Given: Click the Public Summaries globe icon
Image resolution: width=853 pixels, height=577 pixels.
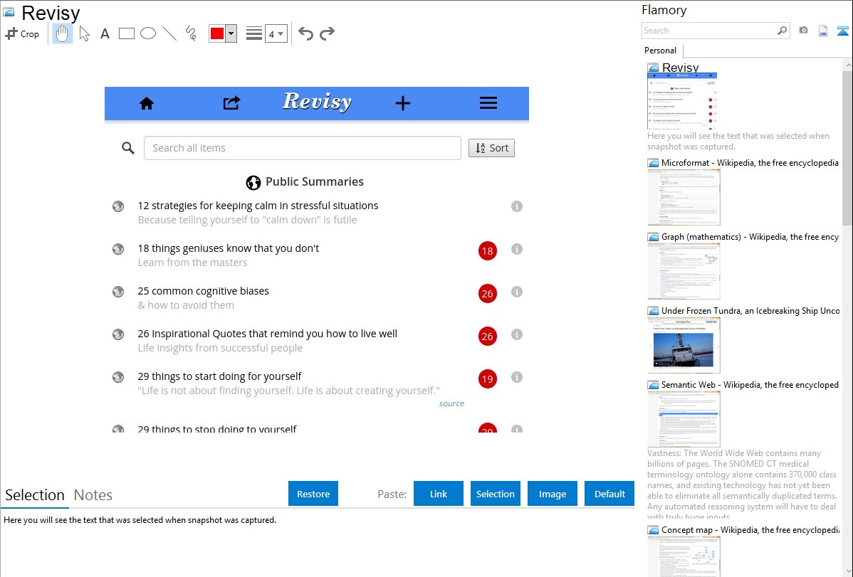Looking at the screenshot, I should pyautogui.click(x=253, y=182).
